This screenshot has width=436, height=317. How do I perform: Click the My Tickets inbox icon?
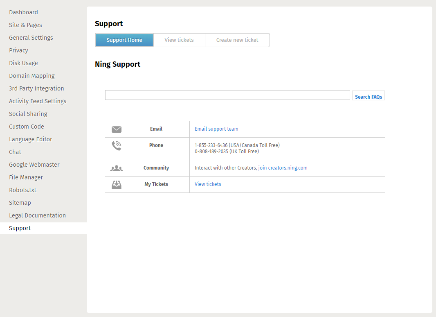point(117,185)
